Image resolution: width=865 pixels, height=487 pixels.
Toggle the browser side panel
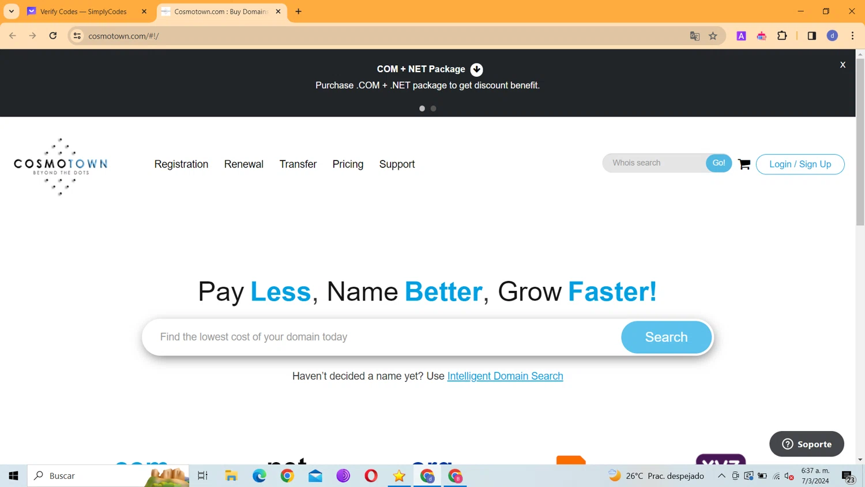(811, 36)
